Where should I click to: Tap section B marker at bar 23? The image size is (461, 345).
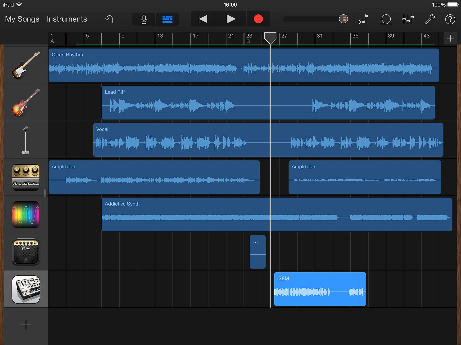pyautogui.click(x=248, y=41)
